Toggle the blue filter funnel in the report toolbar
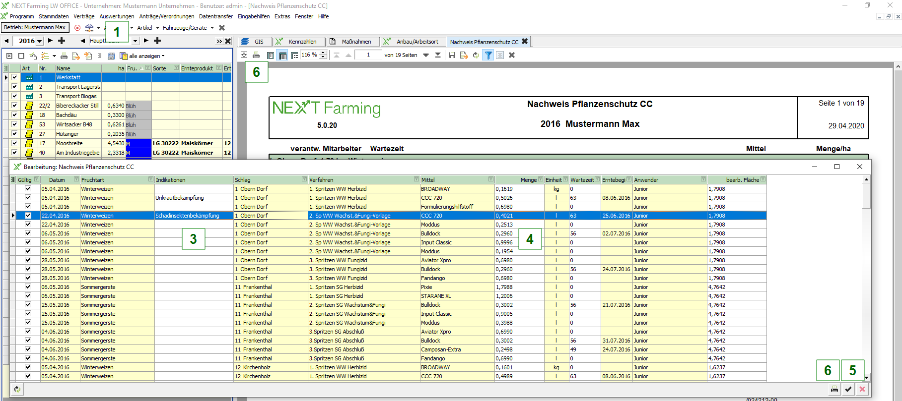 (488, 55)
